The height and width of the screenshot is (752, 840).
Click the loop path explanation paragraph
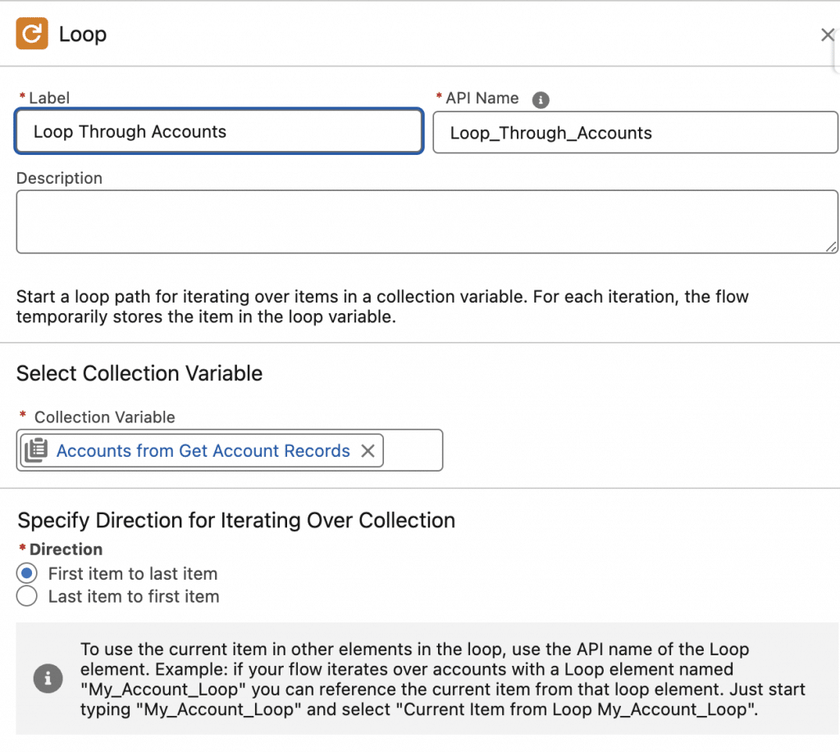pos(382,306)
